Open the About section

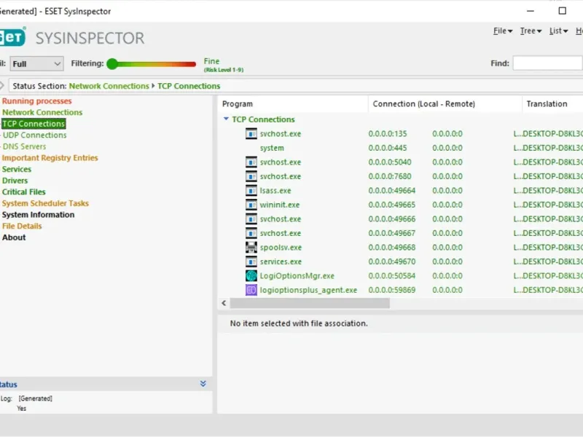(x=14, y=237)
